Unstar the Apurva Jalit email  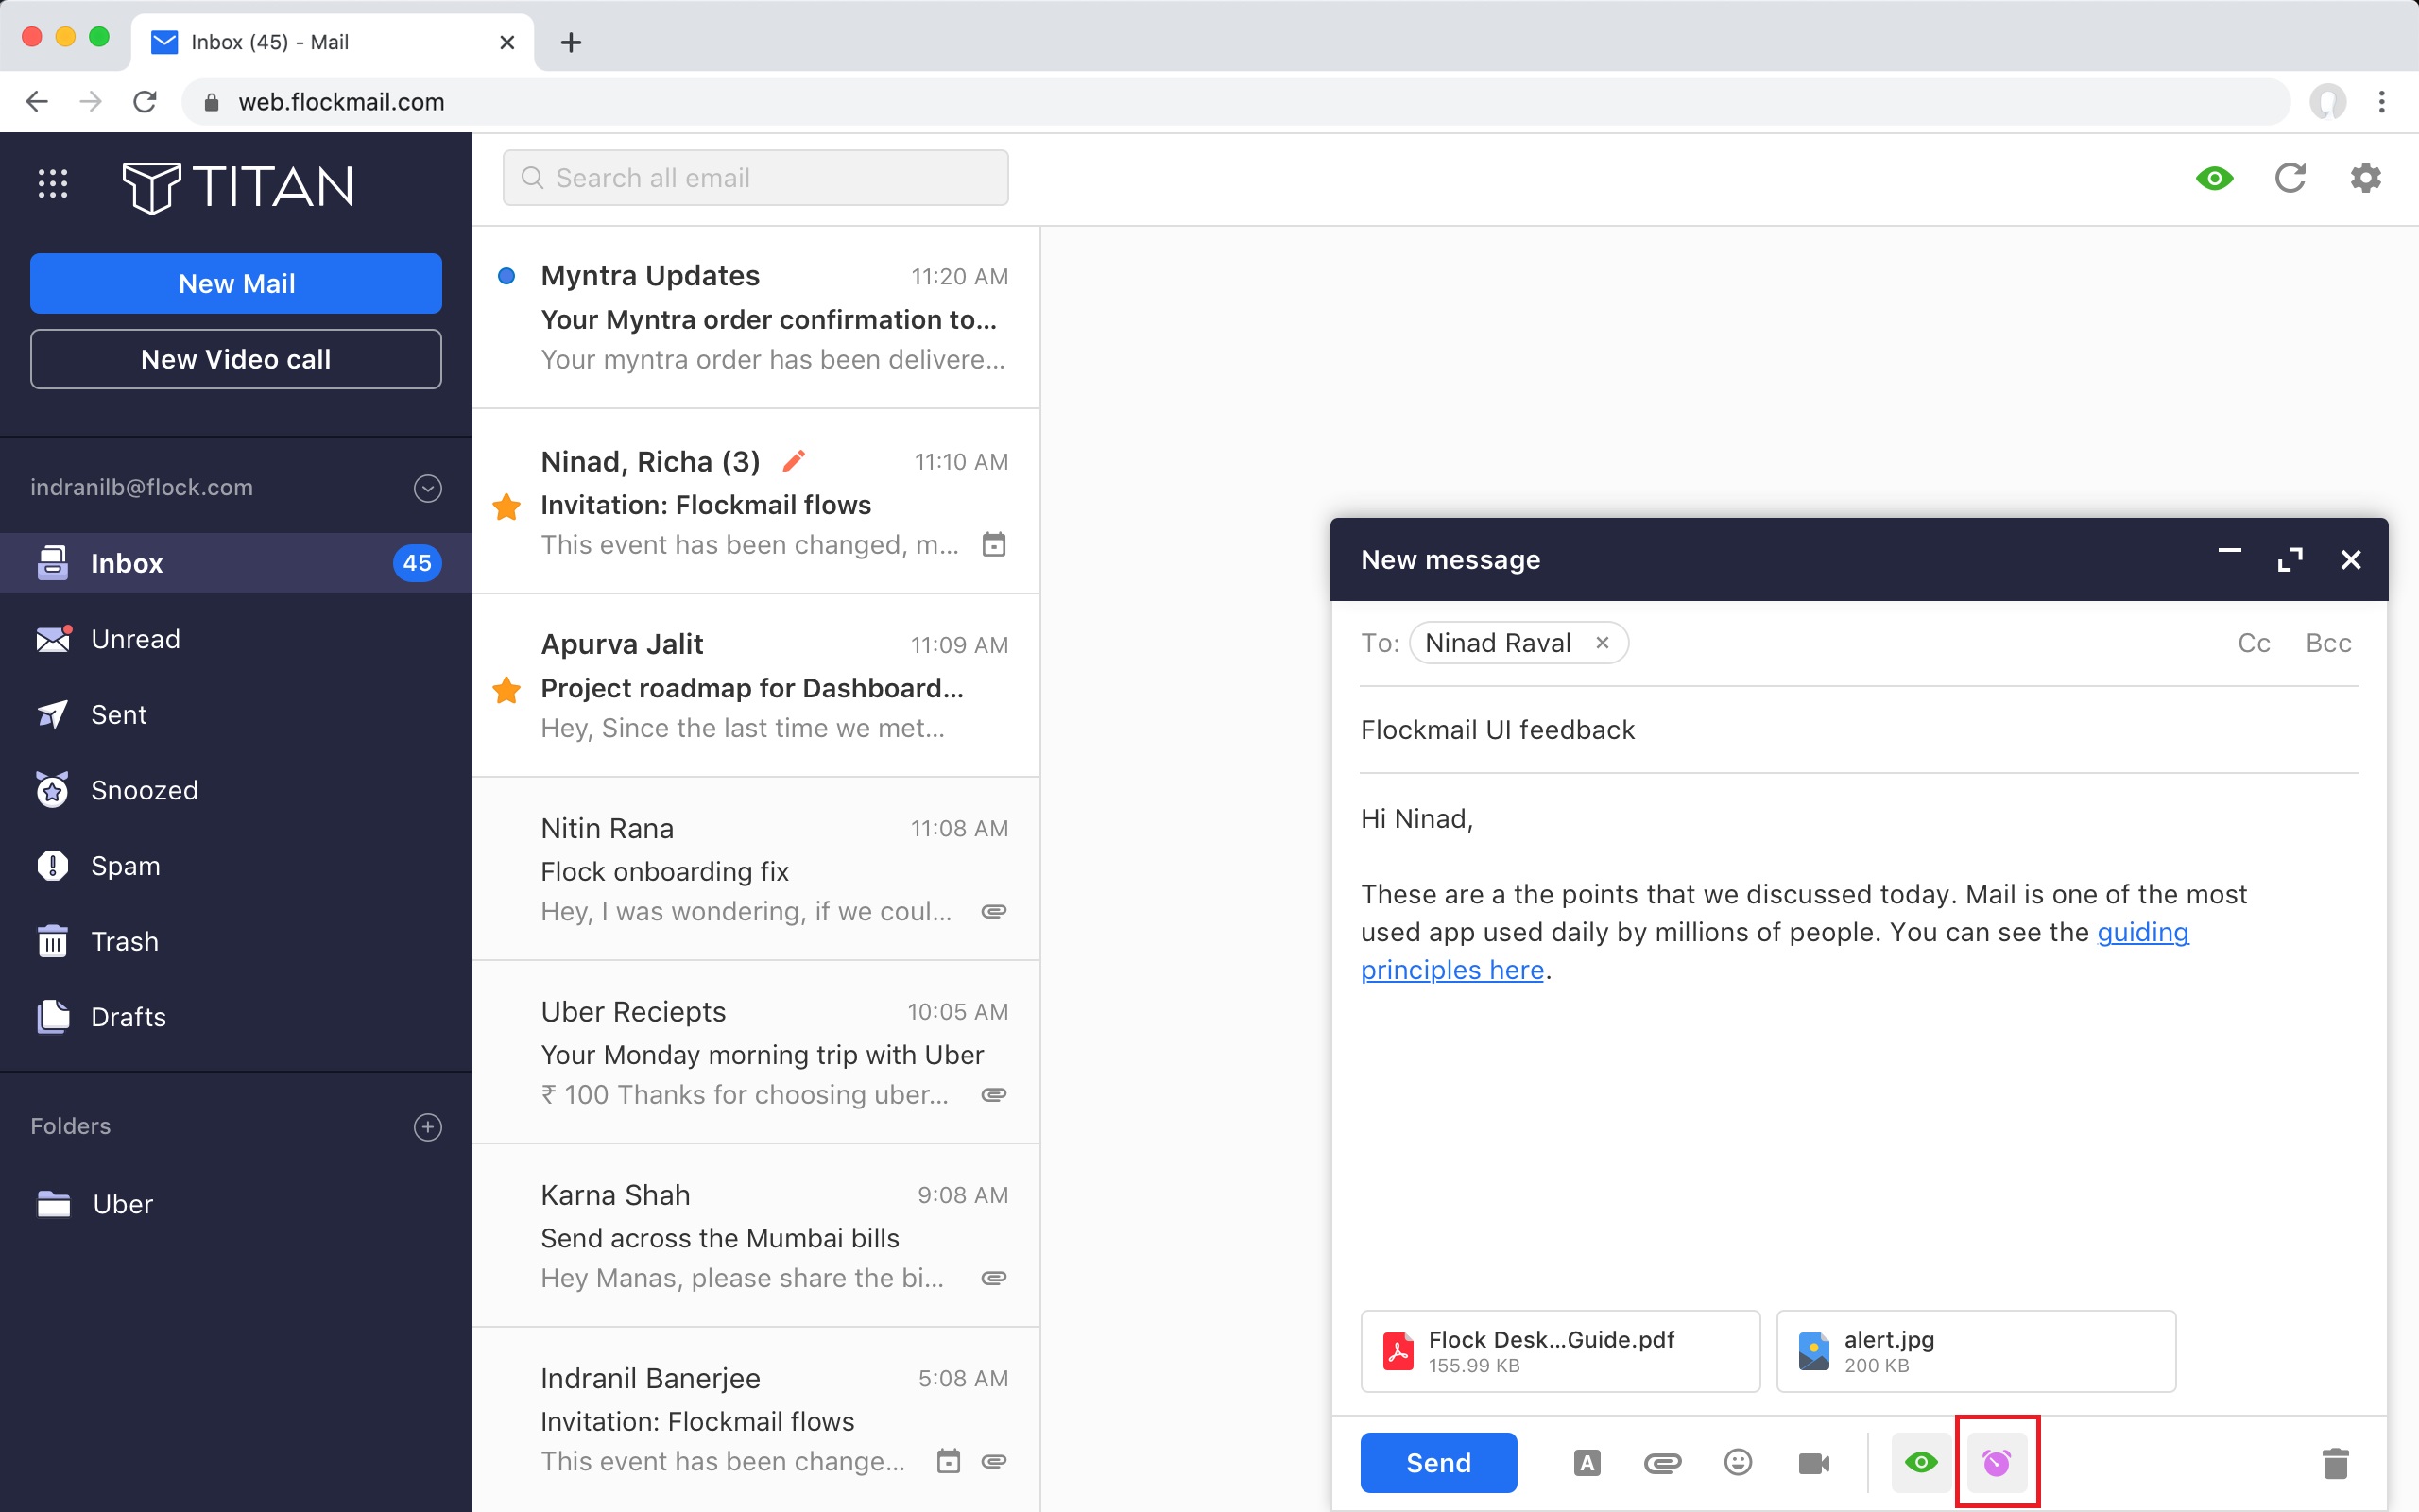click(x=506, y=689)
